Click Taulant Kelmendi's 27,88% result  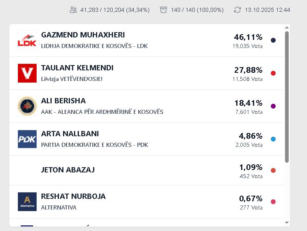click(x=248, y=70)
